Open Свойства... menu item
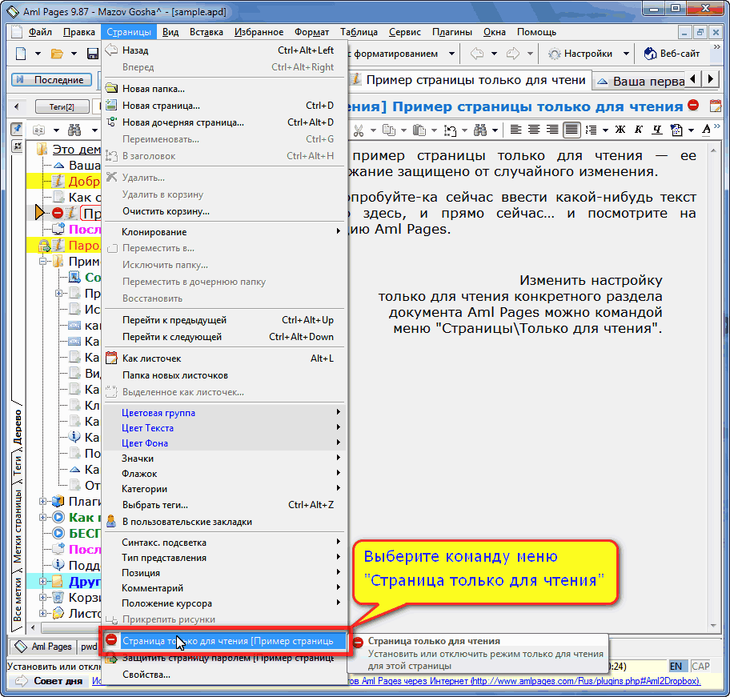Viewport: 730px width, 697px height. point(224,675)
